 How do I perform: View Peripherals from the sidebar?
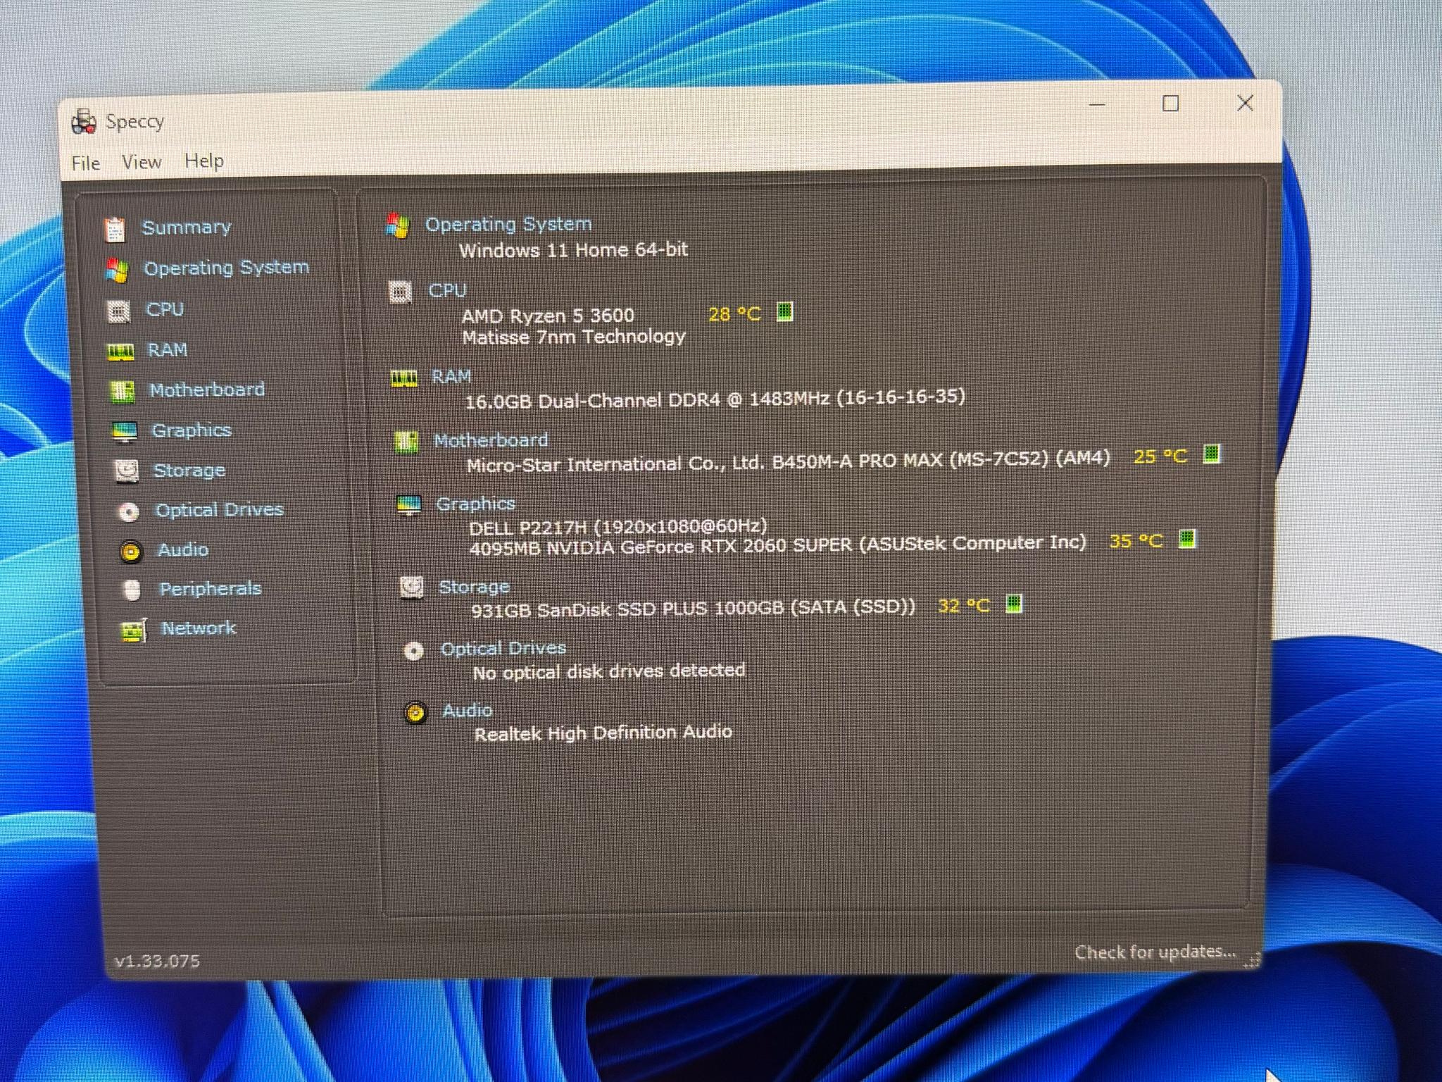[x=211, y=589]
